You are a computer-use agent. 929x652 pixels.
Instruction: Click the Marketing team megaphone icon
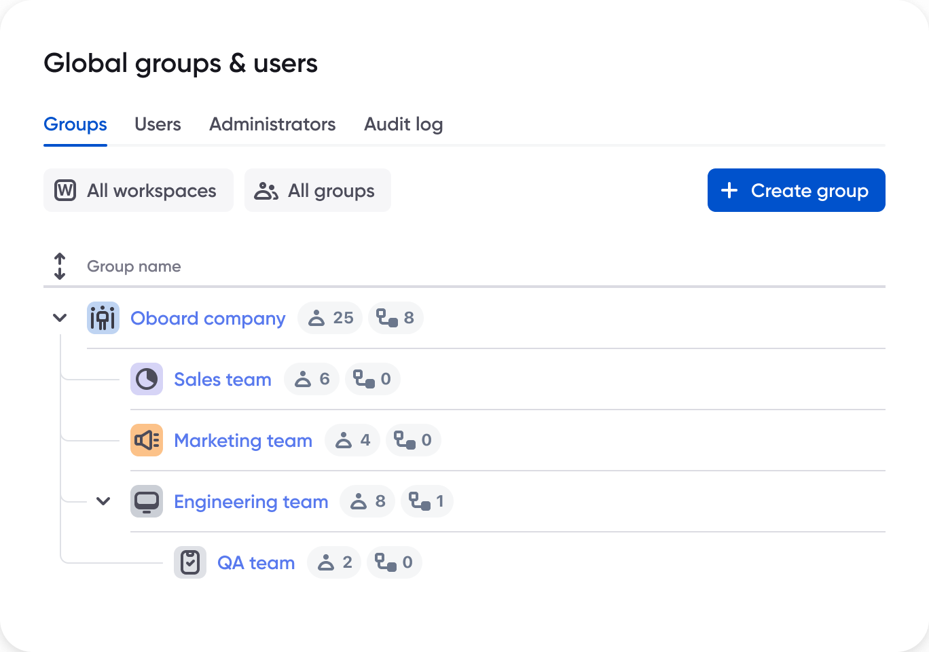click(x=147, y=440)
